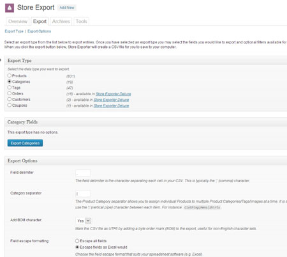
Task: Go to the Tools tab
Action: pos(82,21)
